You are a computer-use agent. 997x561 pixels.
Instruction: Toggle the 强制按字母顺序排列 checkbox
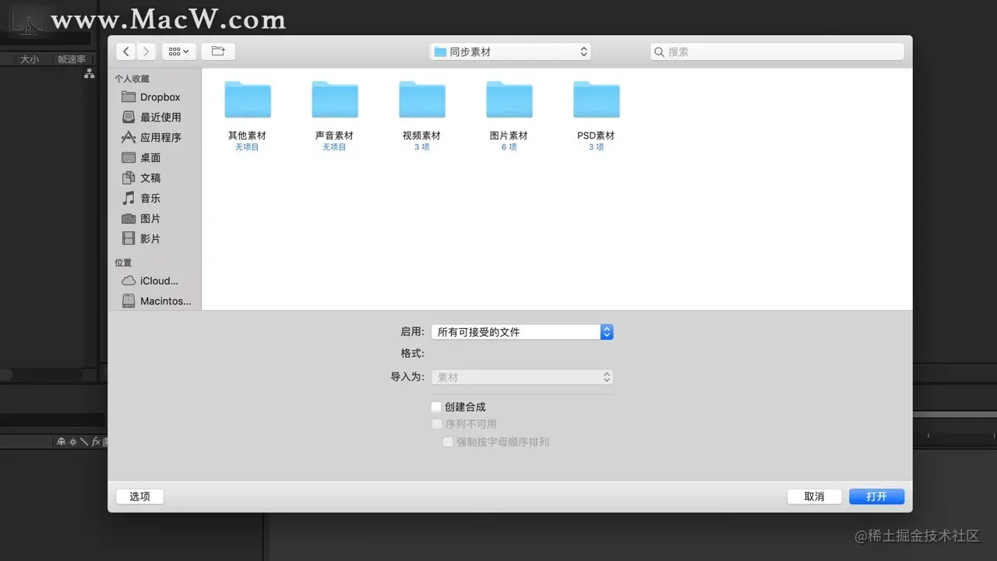click(x=448, y=442)
